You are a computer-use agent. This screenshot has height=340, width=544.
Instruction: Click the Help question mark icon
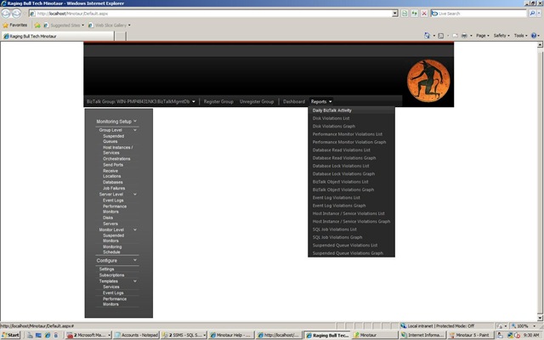point(534,36)
